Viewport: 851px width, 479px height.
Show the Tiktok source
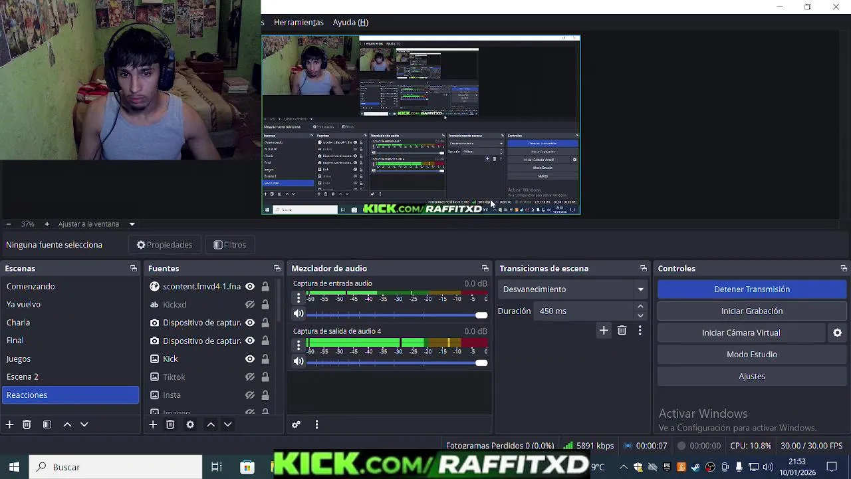(250, 377)
